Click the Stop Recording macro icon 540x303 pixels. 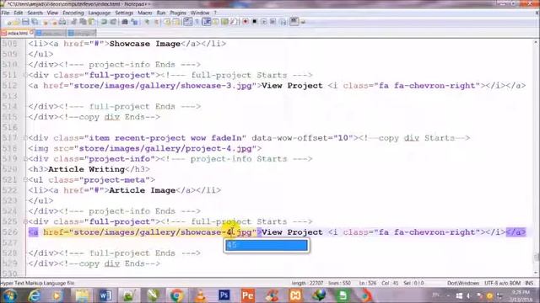pyautogui.click(x=255, y=22)
